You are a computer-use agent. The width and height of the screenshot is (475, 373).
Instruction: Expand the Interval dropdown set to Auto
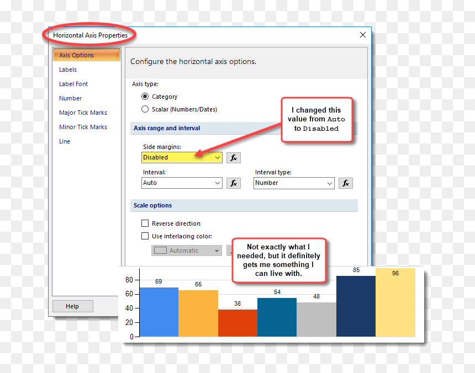pos(182,183)
